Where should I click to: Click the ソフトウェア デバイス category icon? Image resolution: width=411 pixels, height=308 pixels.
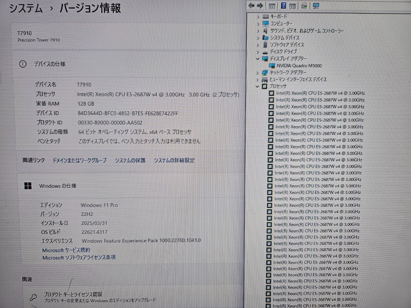(x=265, y=45)
